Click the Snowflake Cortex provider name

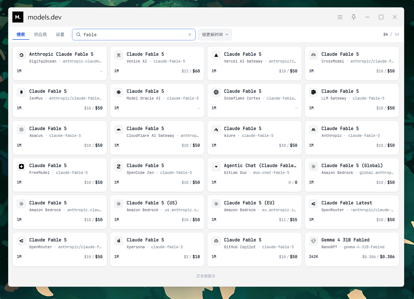[x=242, y=98]
